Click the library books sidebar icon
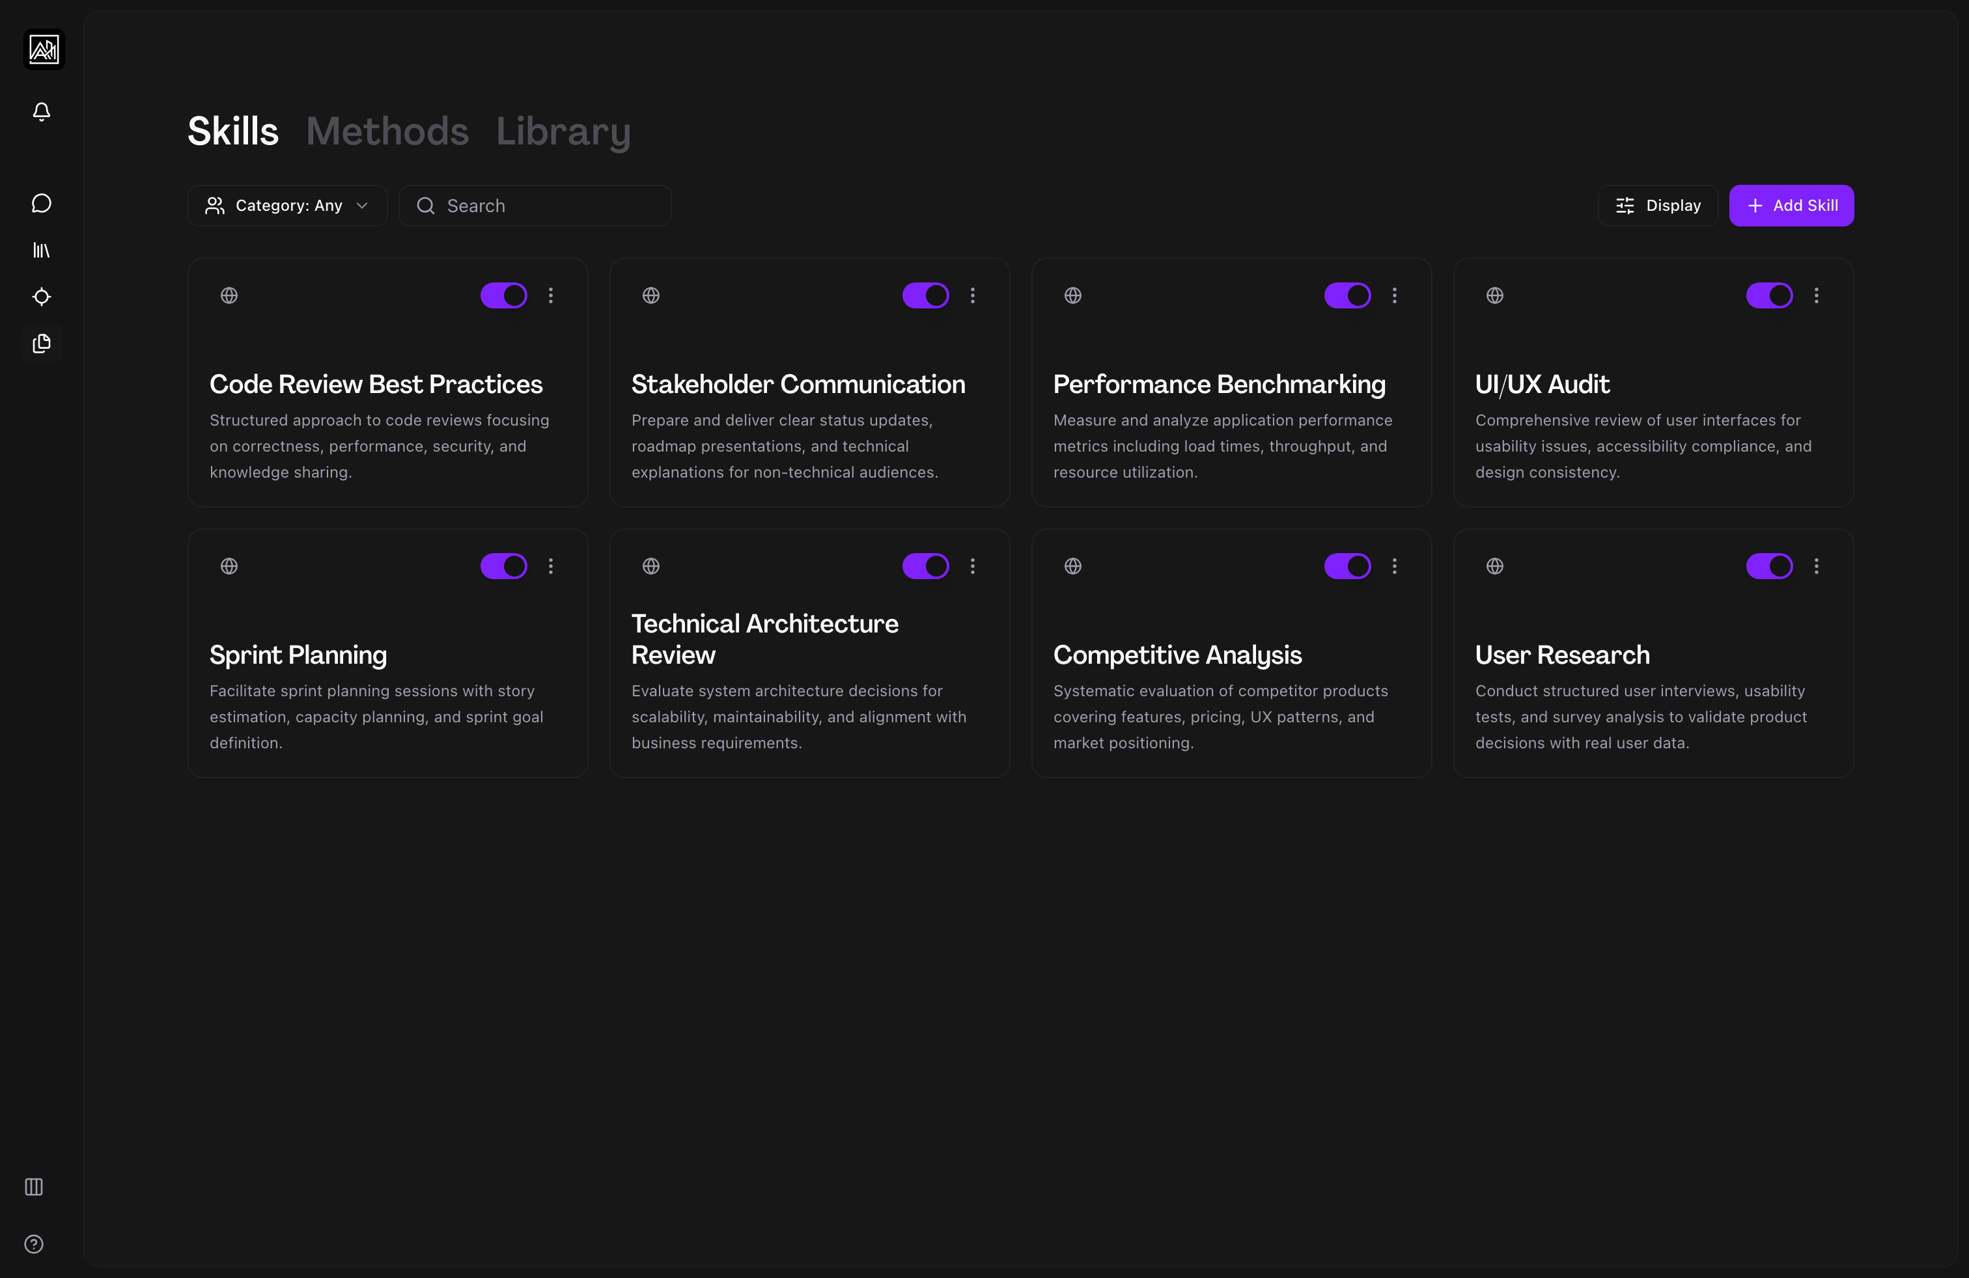Image resolution: width=1969 pixels, height=1278 pixels. 42,250
